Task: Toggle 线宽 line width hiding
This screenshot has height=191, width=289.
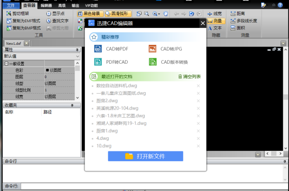Action: 214,14
